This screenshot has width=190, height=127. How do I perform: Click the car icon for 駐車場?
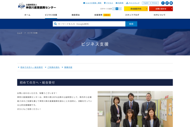click(x=117, y=3)
